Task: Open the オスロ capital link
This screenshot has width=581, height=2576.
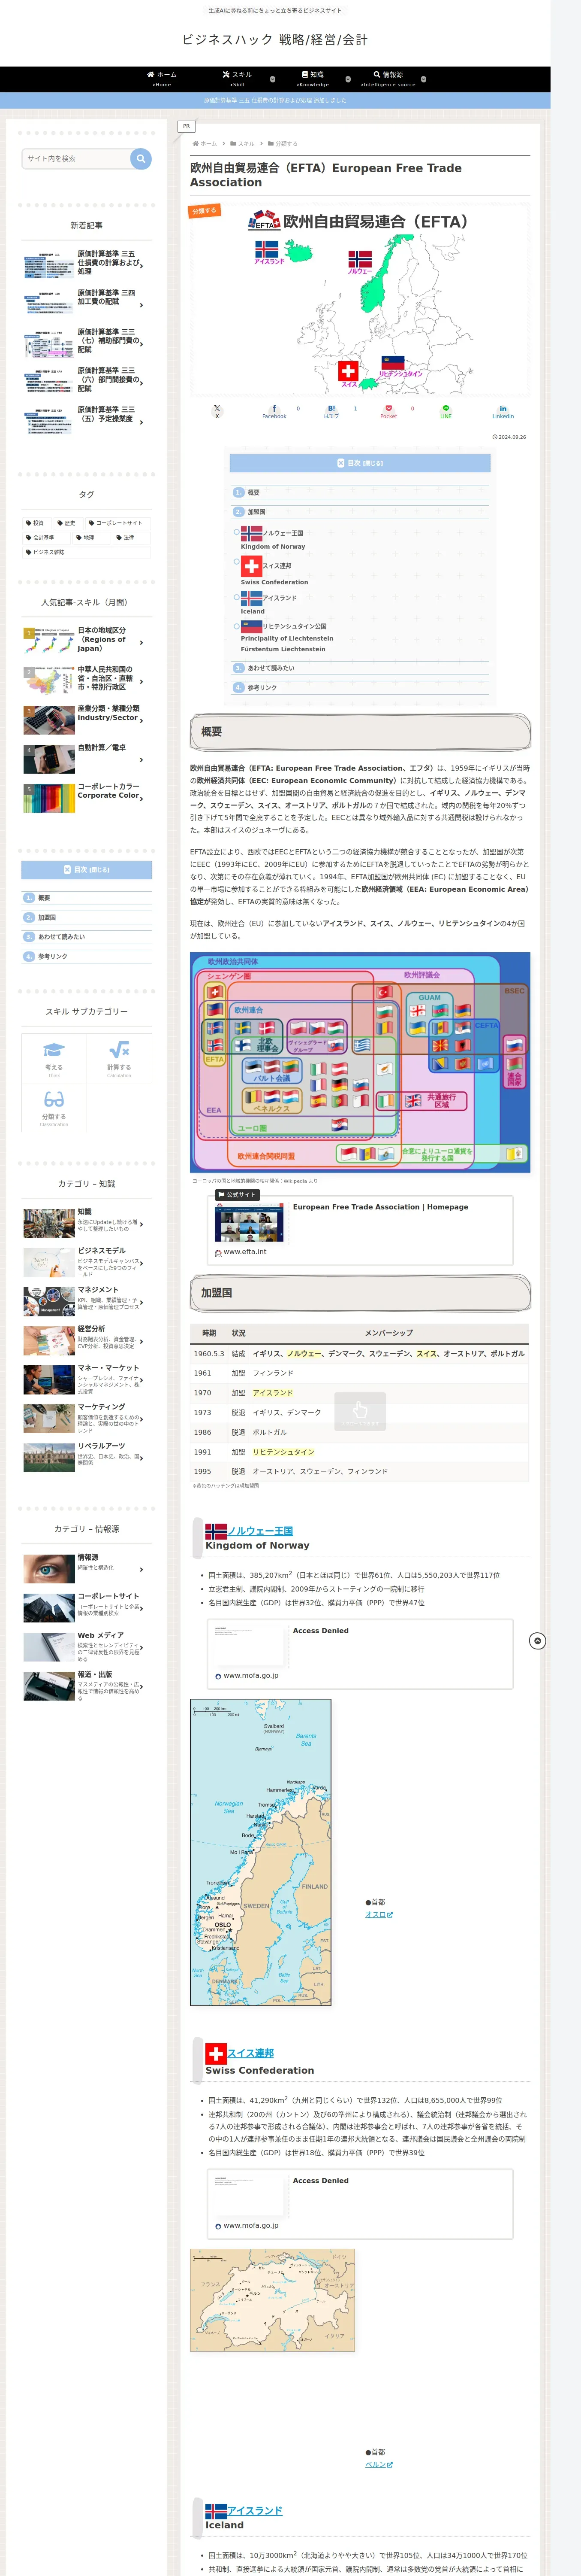Action: (x=378, y=1914)
